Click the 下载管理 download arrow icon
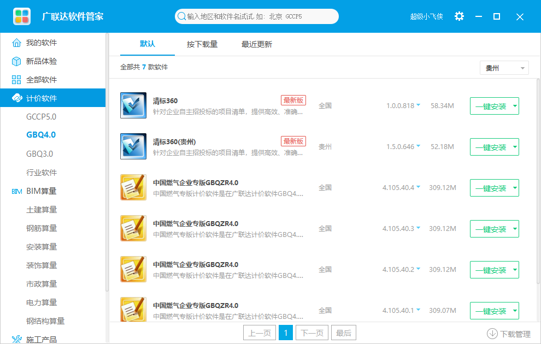 tap(492, 334)
